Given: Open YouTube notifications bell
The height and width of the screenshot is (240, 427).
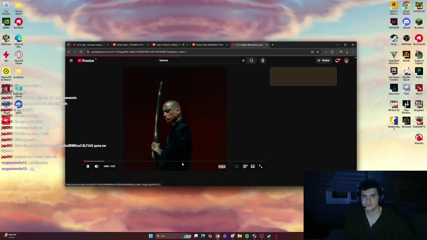Looking at the screenshot, I should point(337,60).
